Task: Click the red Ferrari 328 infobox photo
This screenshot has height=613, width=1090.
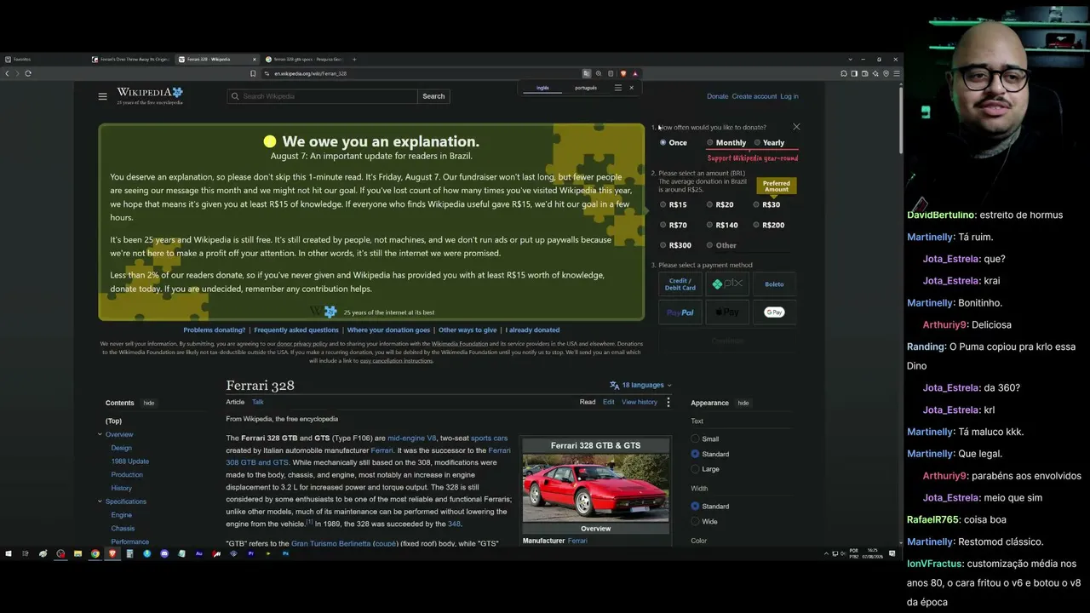Action: click(595, 488)
